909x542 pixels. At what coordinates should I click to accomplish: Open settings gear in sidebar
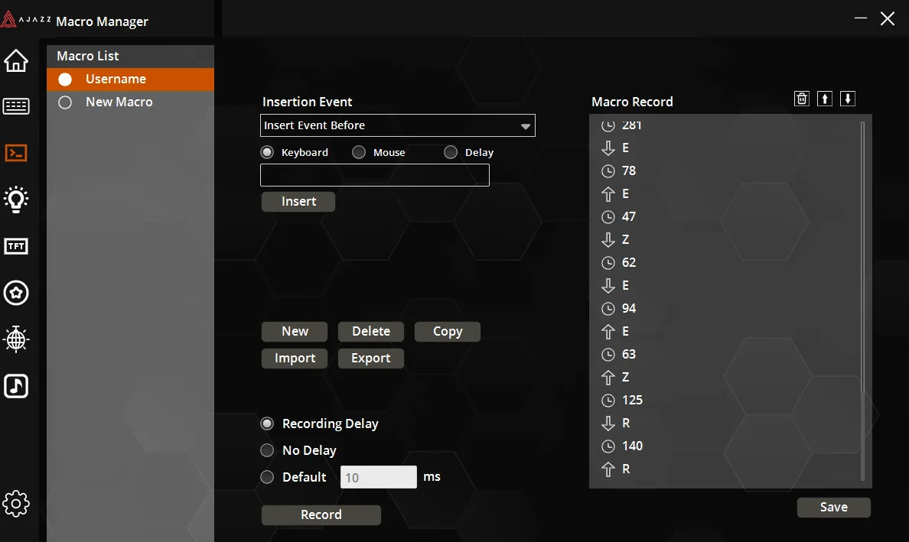[x=16, y=504]
